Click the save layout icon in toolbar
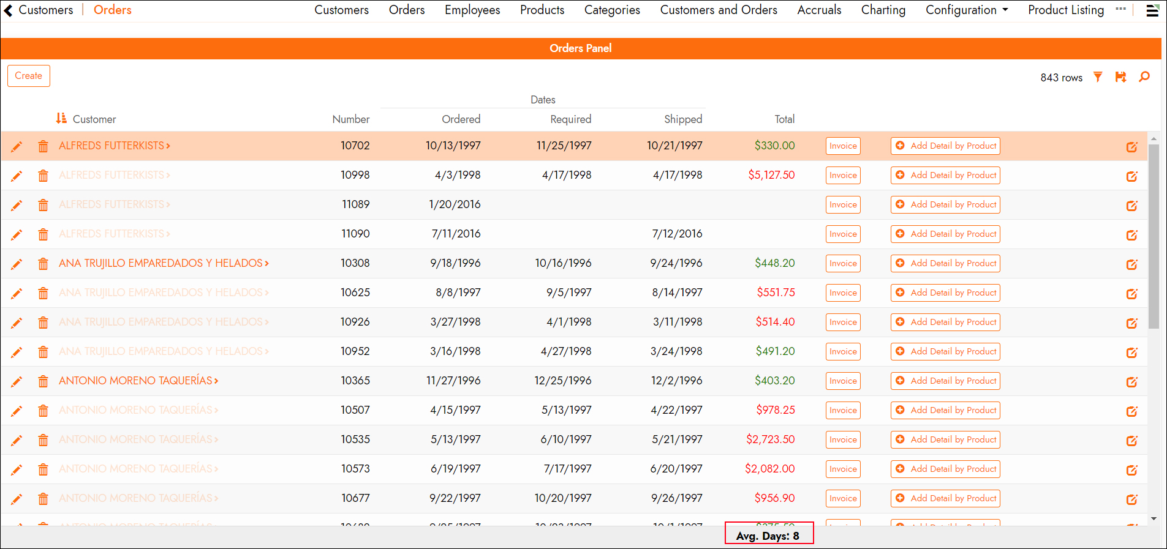1167x549 pixels. (1120, 77)
